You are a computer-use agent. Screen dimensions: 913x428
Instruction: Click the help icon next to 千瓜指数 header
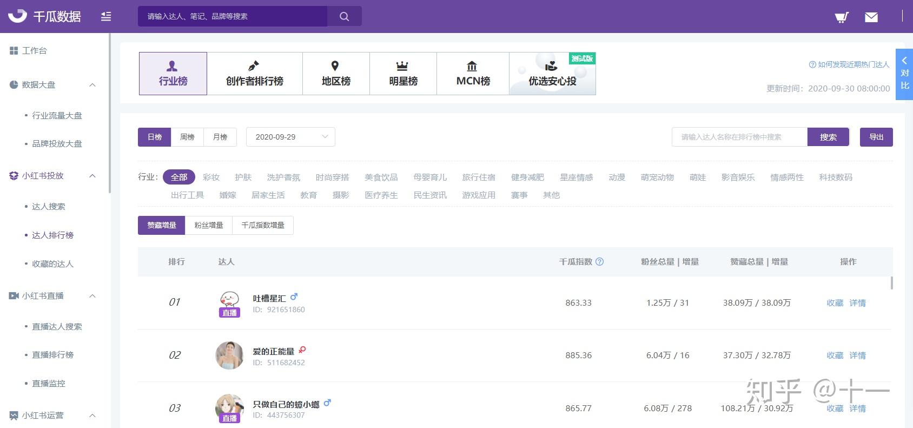[599, 261]
